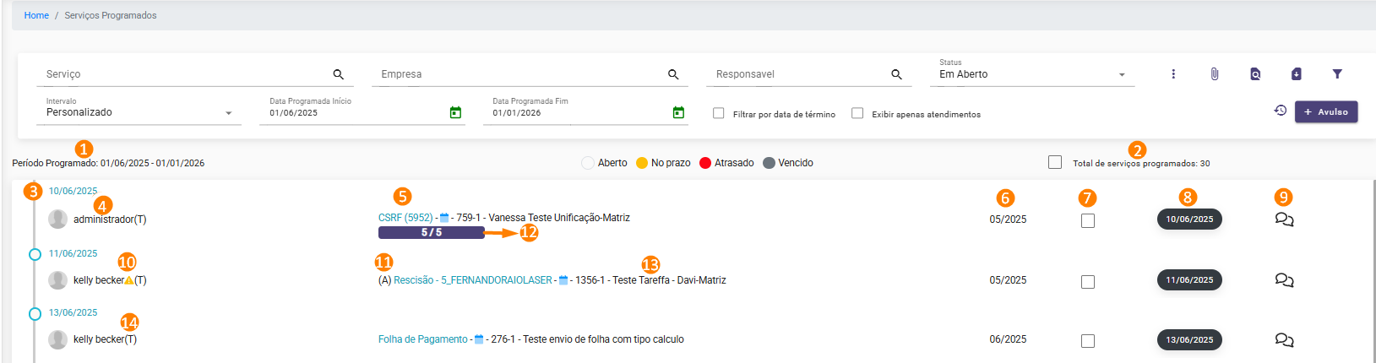The image size is (1376, 363).
Task: Click the document search icon in the toolbar
Action: [1255, 74]
